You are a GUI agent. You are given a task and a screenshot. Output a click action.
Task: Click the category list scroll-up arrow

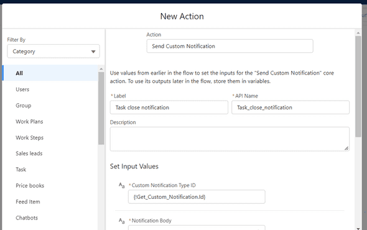[101, 69]
